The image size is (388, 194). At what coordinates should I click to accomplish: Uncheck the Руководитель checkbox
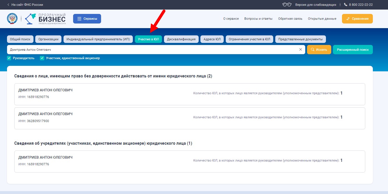(9, 58)
